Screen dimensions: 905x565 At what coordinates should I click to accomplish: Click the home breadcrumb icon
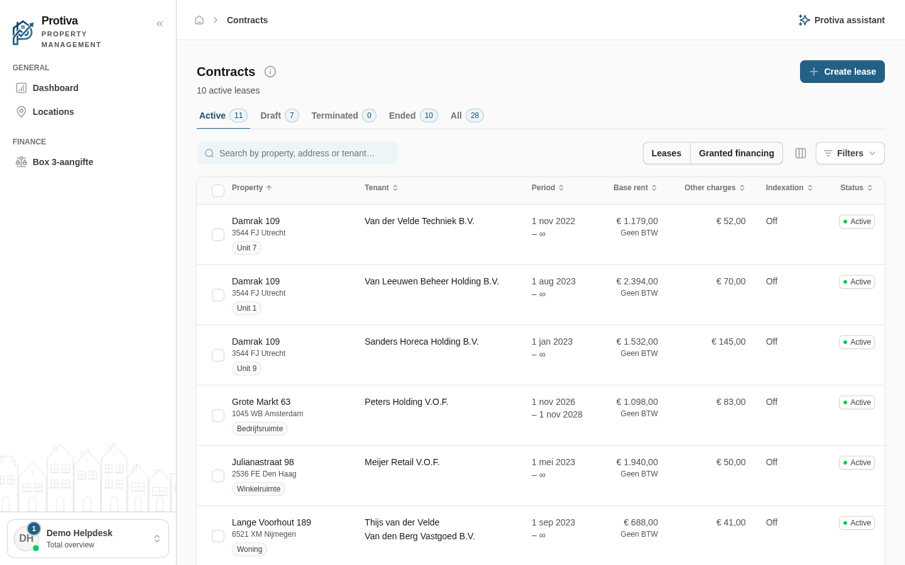click(199, 20)
